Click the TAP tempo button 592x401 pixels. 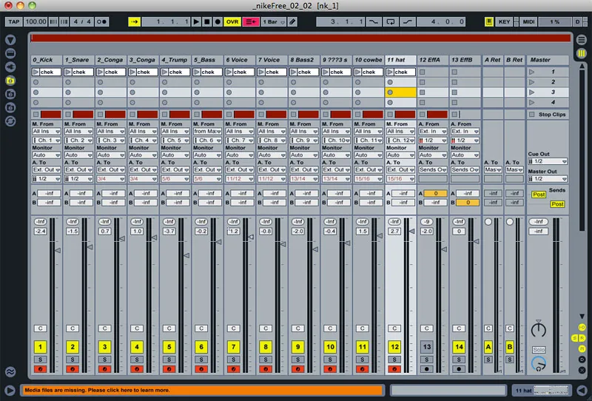pyautogui.click(x=13, y=22)
